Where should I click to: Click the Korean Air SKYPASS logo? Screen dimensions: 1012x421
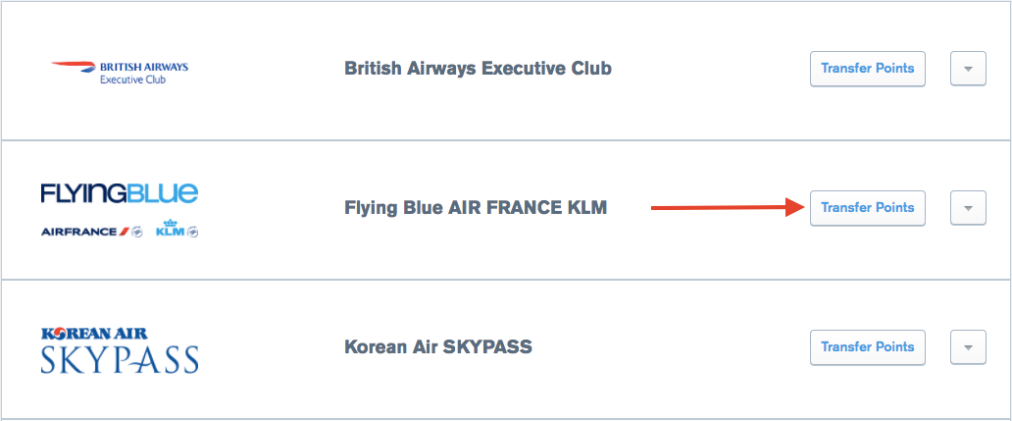[120, 350]
